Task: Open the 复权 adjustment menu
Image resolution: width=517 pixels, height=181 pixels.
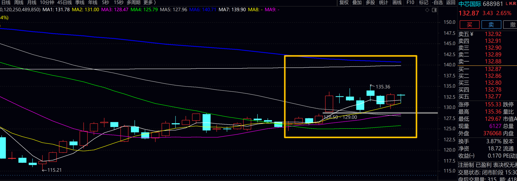Action: (344, 3)
